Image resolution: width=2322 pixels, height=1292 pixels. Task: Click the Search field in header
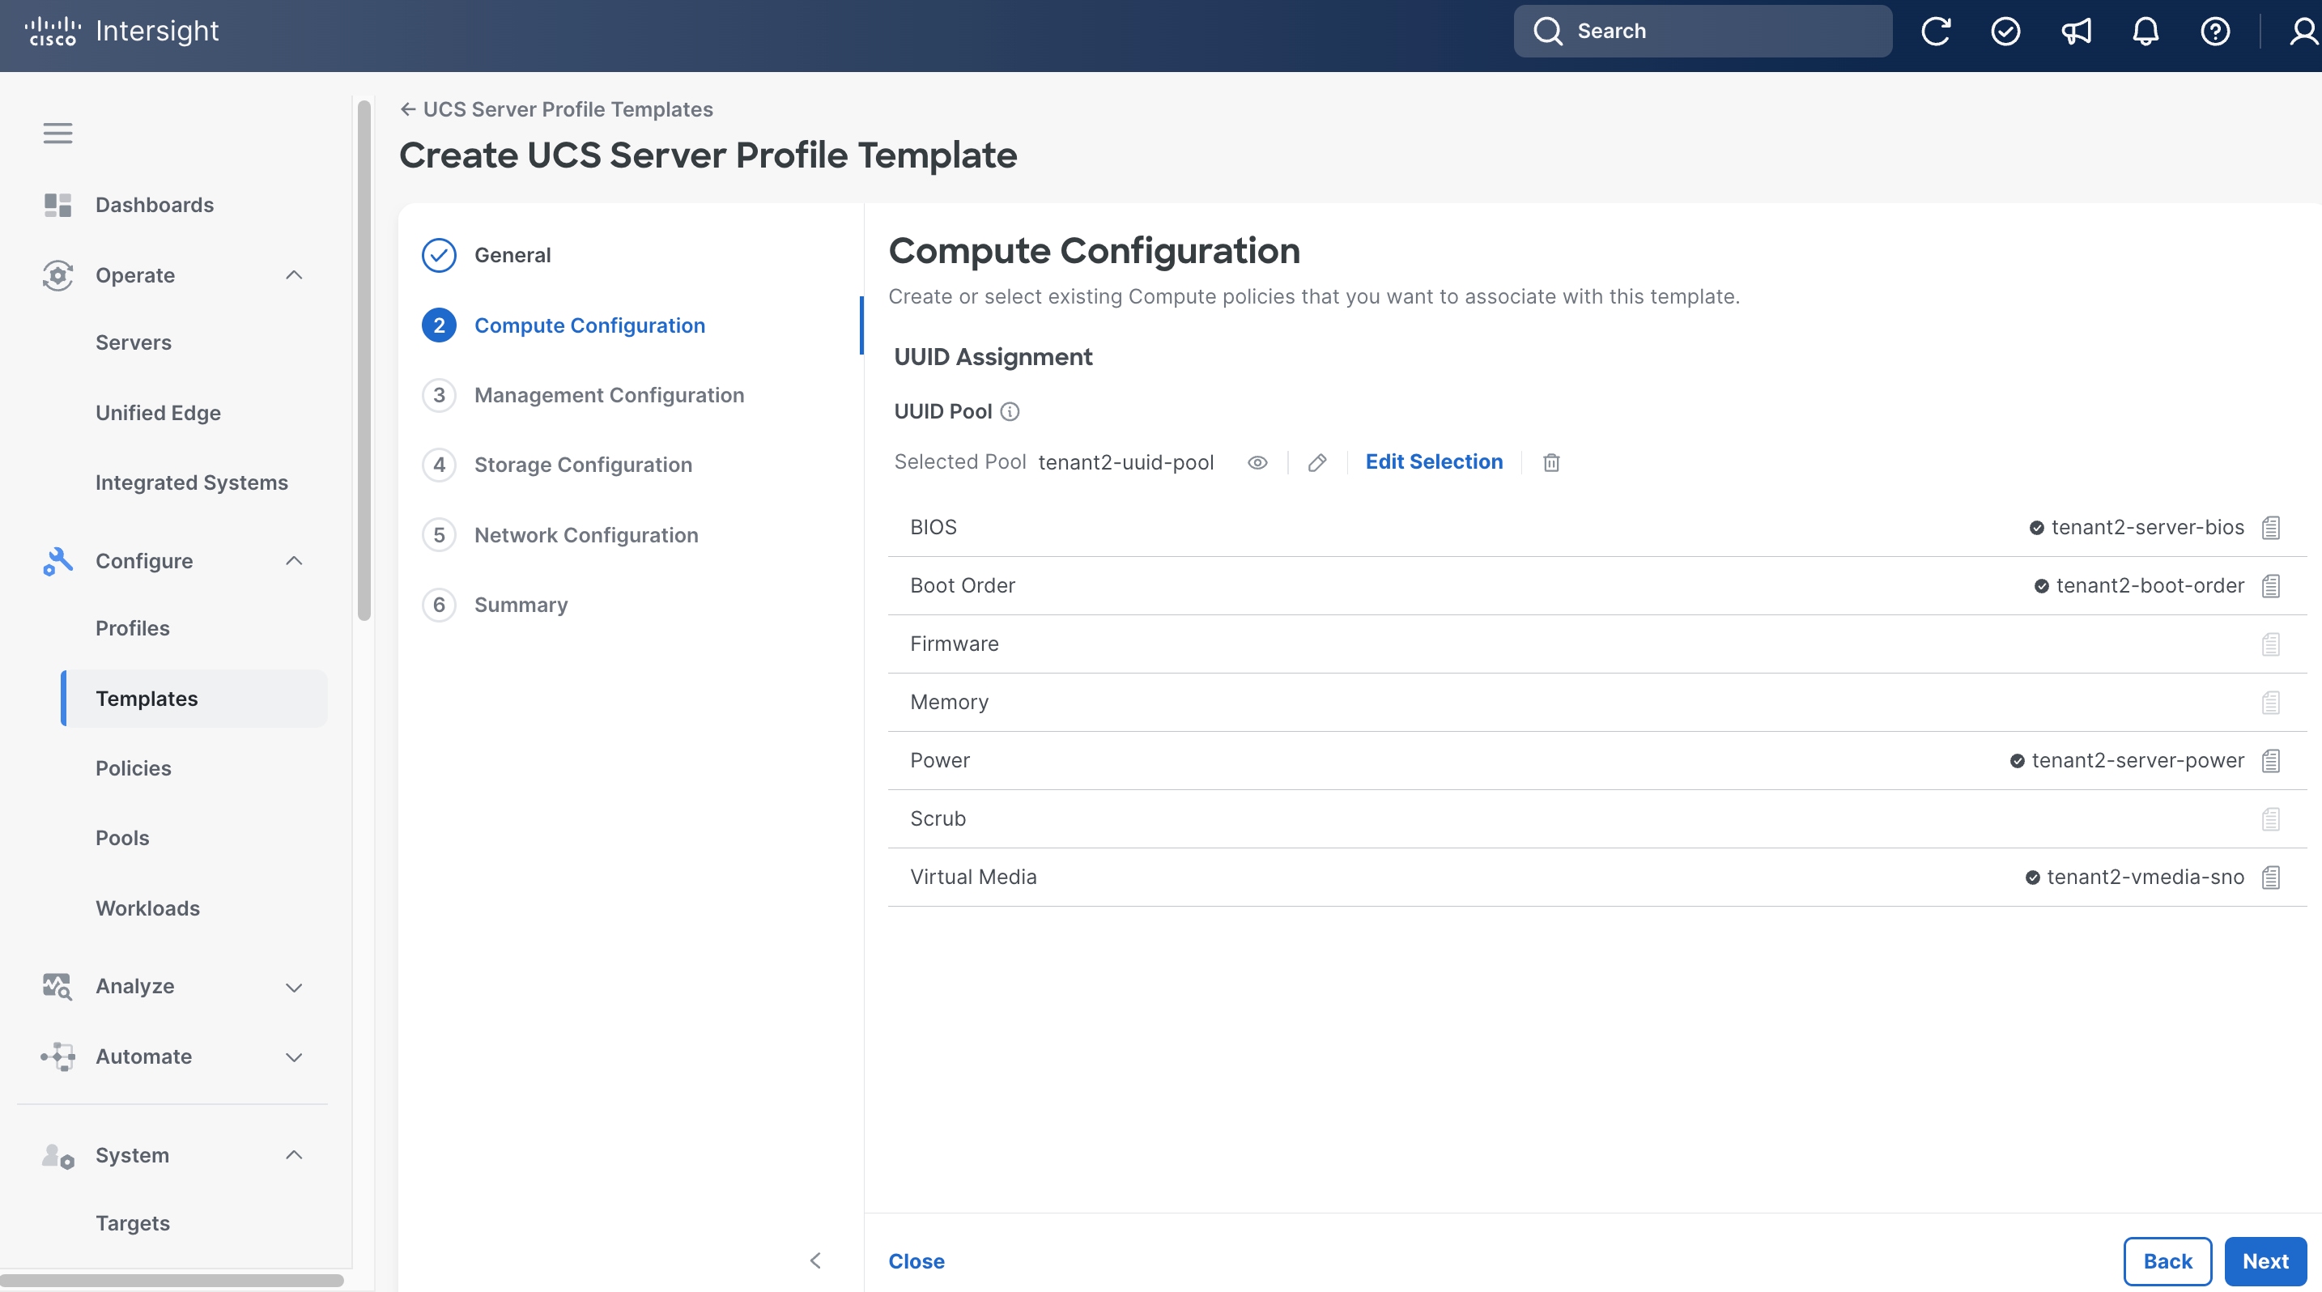click(1703, 32)
